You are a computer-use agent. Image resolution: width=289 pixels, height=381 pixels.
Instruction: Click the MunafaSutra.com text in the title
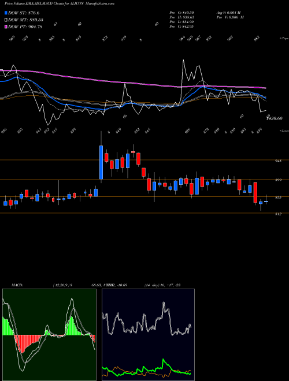[100, 3]
